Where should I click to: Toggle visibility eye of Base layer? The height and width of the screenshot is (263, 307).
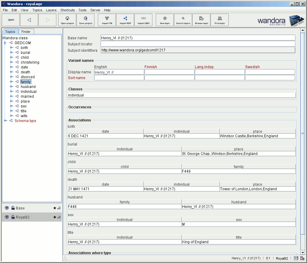7,208
